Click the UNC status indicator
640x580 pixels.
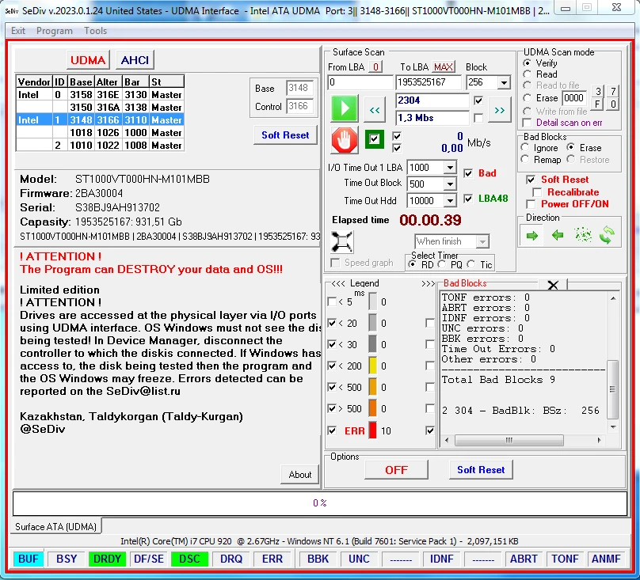pyautogui.click(x=359, y=559)
